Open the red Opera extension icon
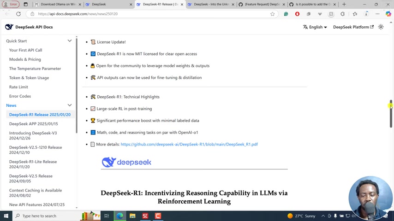394x221 pixels. point(297,14)
